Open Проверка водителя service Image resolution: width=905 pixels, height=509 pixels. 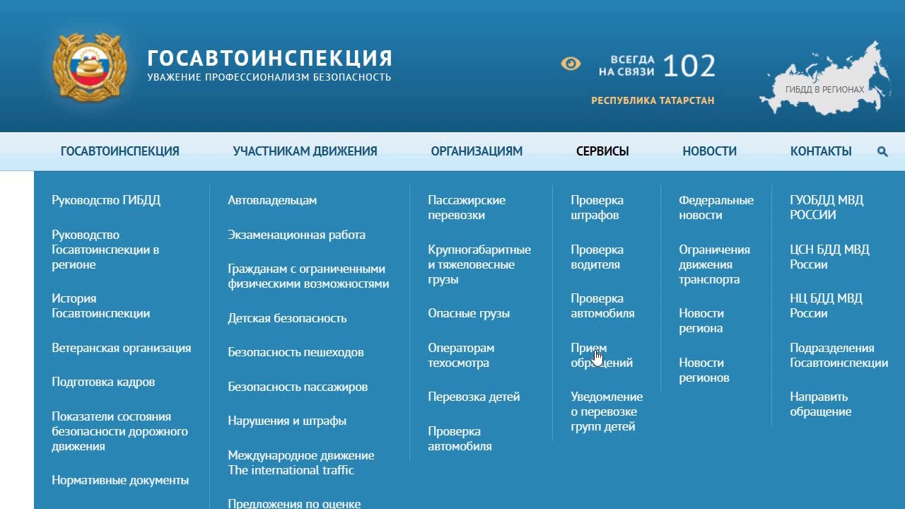[x=596, y=257]
